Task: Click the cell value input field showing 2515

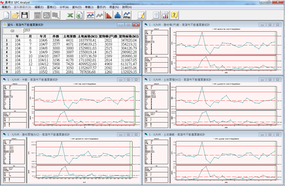Action: tap(81, 30)
